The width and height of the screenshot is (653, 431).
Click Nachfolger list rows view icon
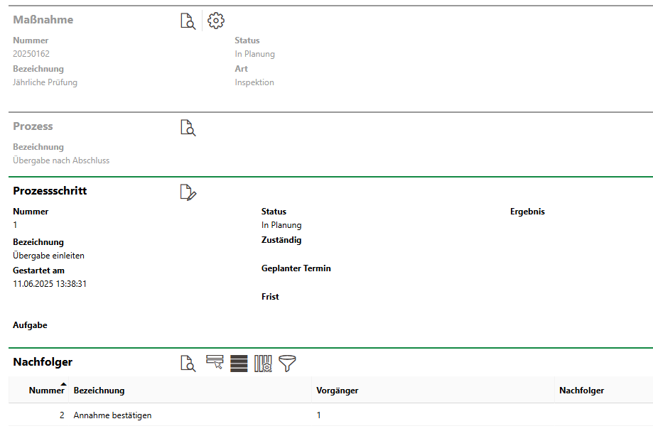pos(239,363)
